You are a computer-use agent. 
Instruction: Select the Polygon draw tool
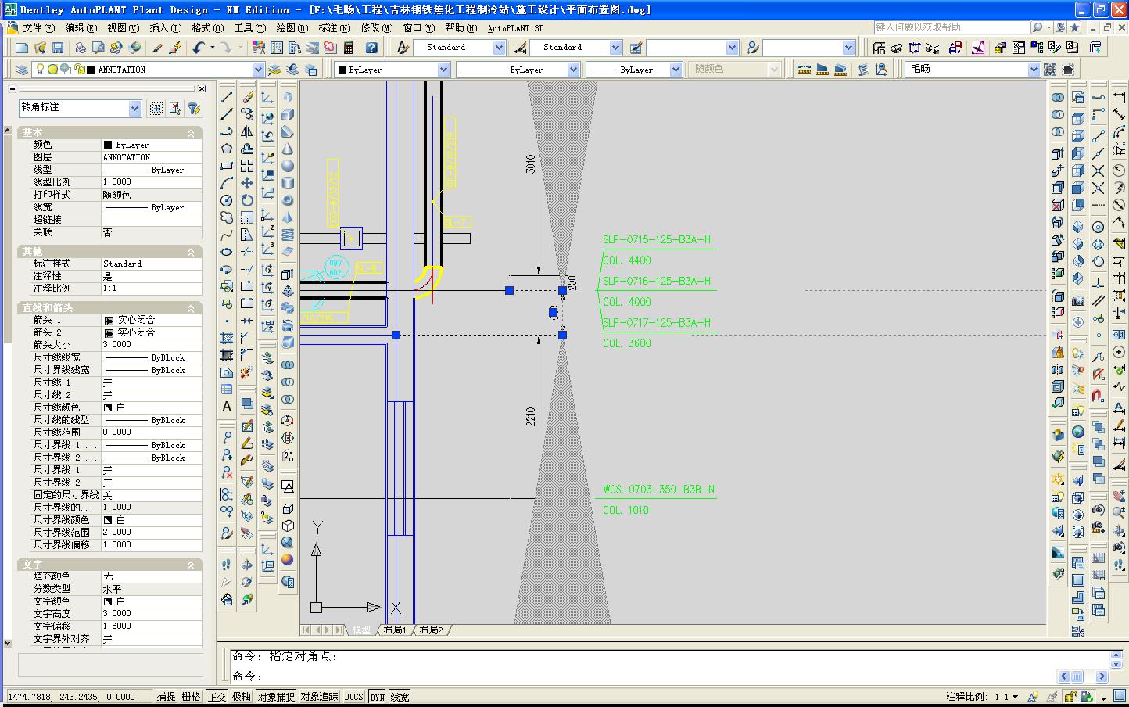pyautogui.click(x=227, y=149)
